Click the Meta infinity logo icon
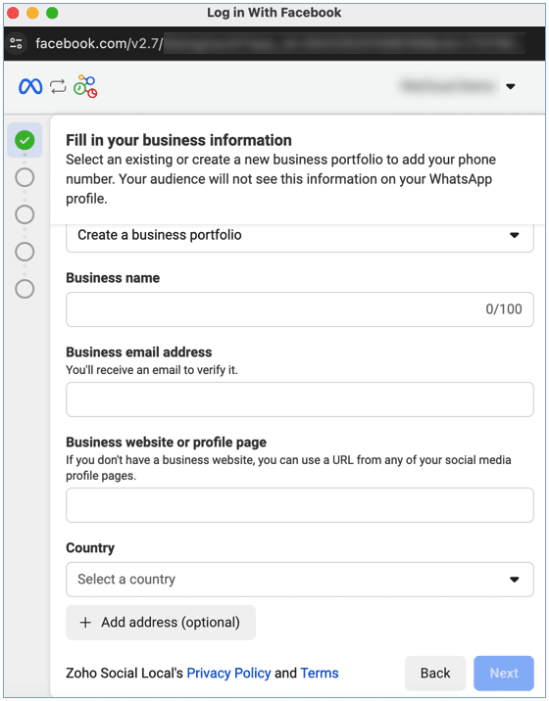 pos(30,86)
